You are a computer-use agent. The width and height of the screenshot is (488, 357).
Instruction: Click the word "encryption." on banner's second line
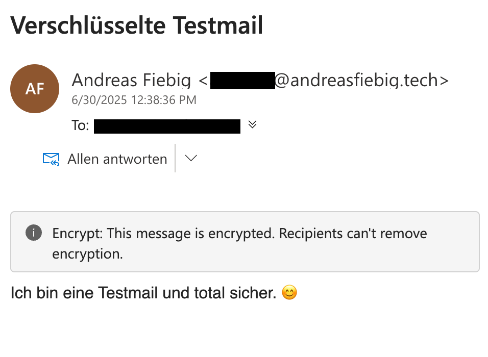click(87, 254)
